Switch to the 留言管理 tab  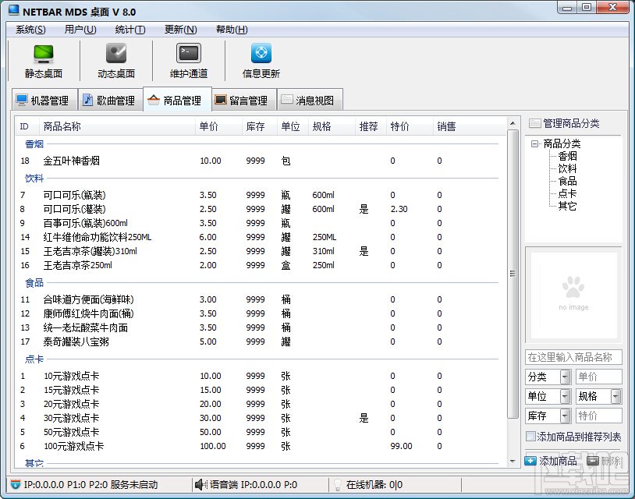pyautogui.click(x=244, y=100)
